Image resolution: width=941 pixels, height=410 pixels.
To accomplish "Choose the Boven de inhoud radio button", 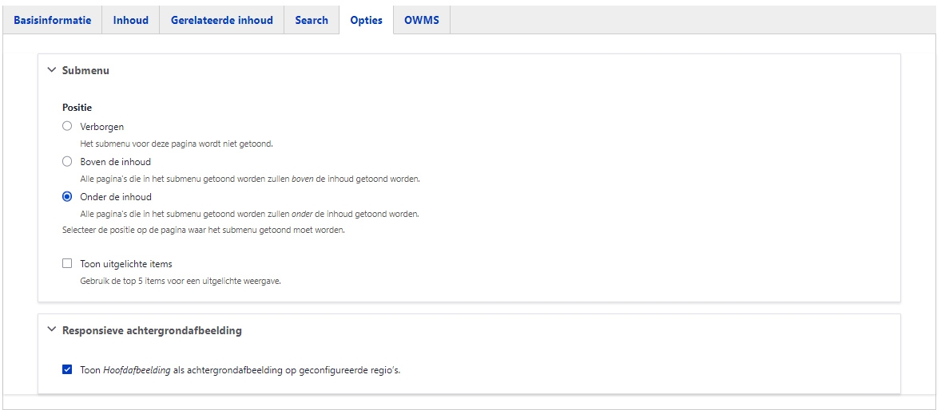I will pos(67,162).
